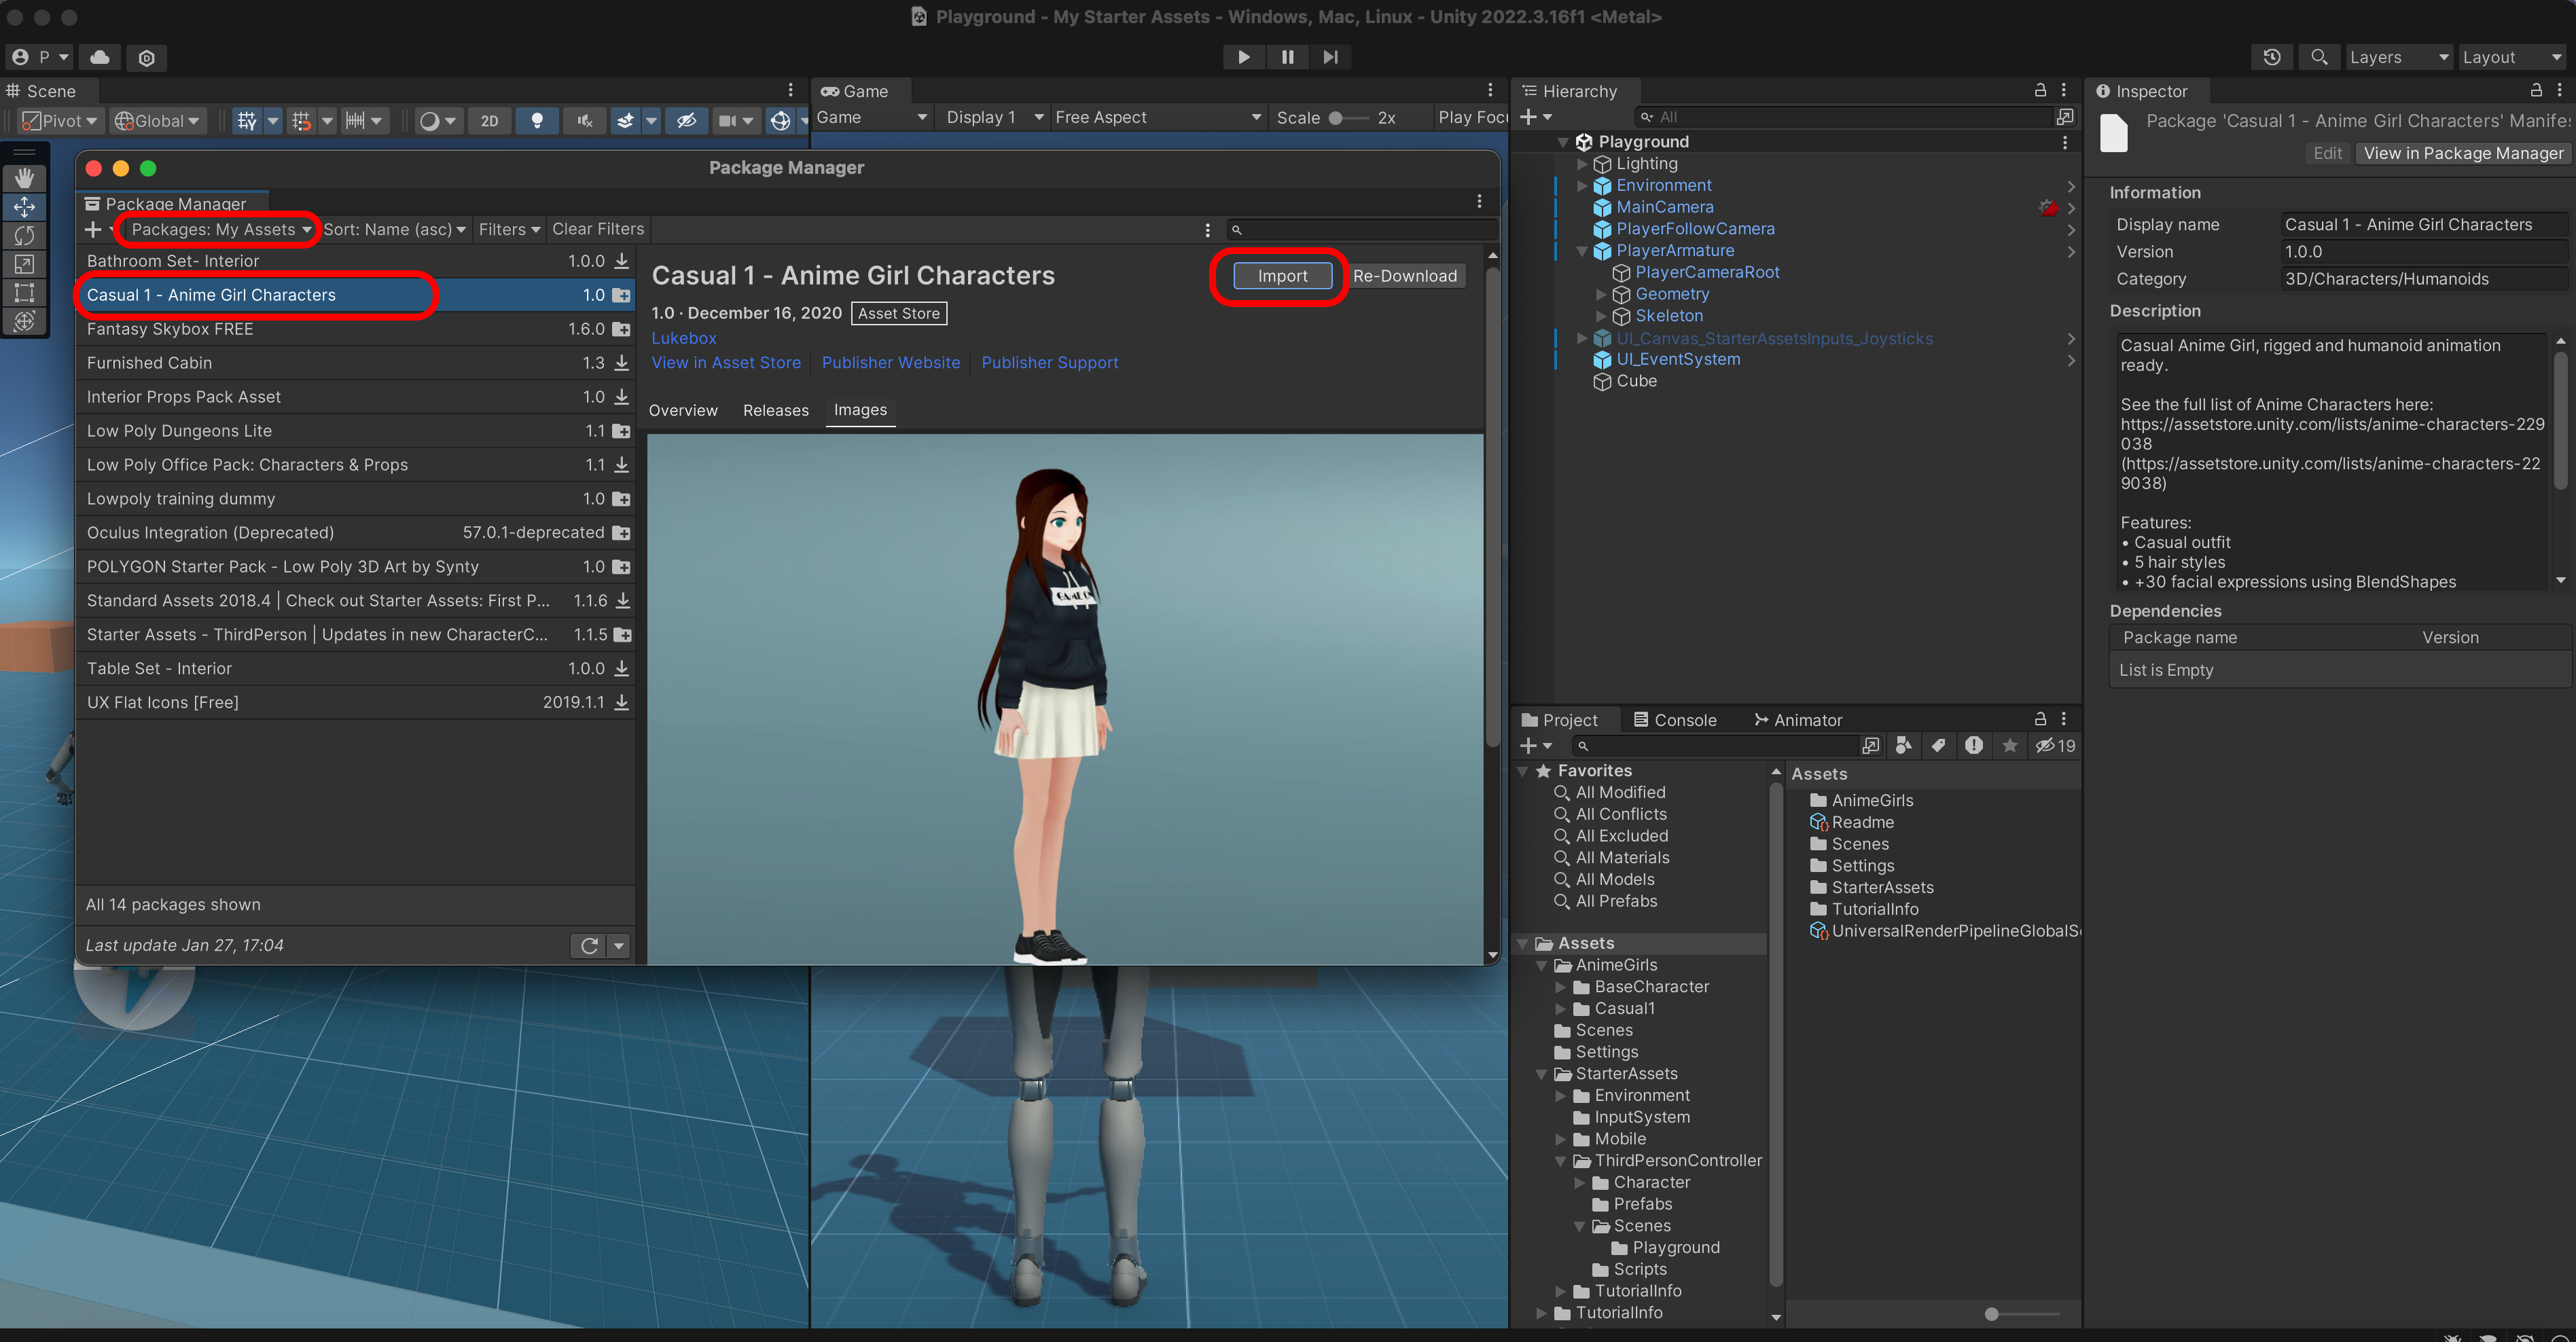The image size is (2576, 1342).
Task: Open Undo History icon in top bar
Action: point(2272,57)
